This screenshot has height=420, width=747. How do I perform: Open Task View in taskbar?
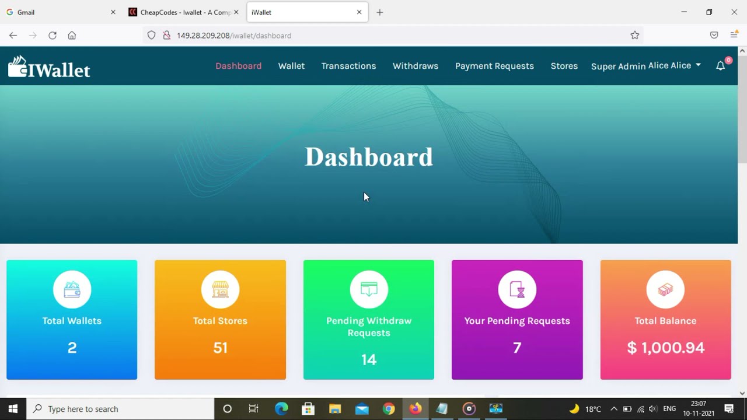click(253, 409)
